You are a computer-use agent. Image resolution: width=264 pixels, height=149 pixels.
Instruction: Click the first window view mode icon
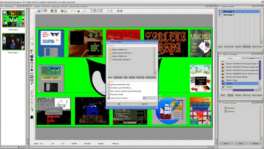point(92,11)
